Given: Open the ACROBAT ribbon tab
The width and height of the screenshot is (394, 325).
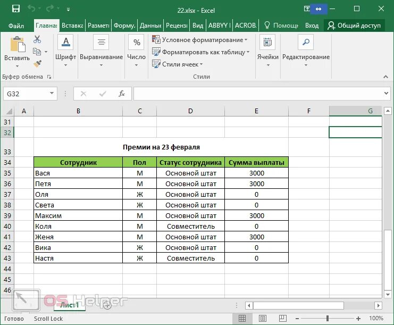Looking at the screenshot, I should (x=246, y=26).
